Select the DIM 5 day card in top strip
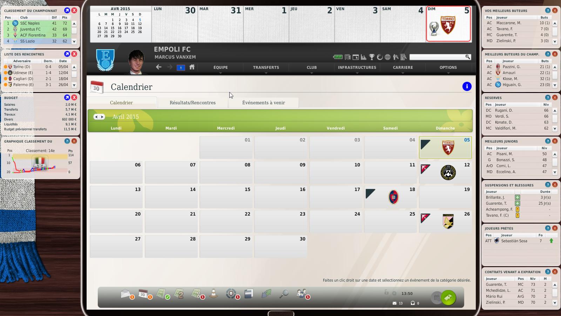Viewport: 561px width, 316px height. click(448, 24)
